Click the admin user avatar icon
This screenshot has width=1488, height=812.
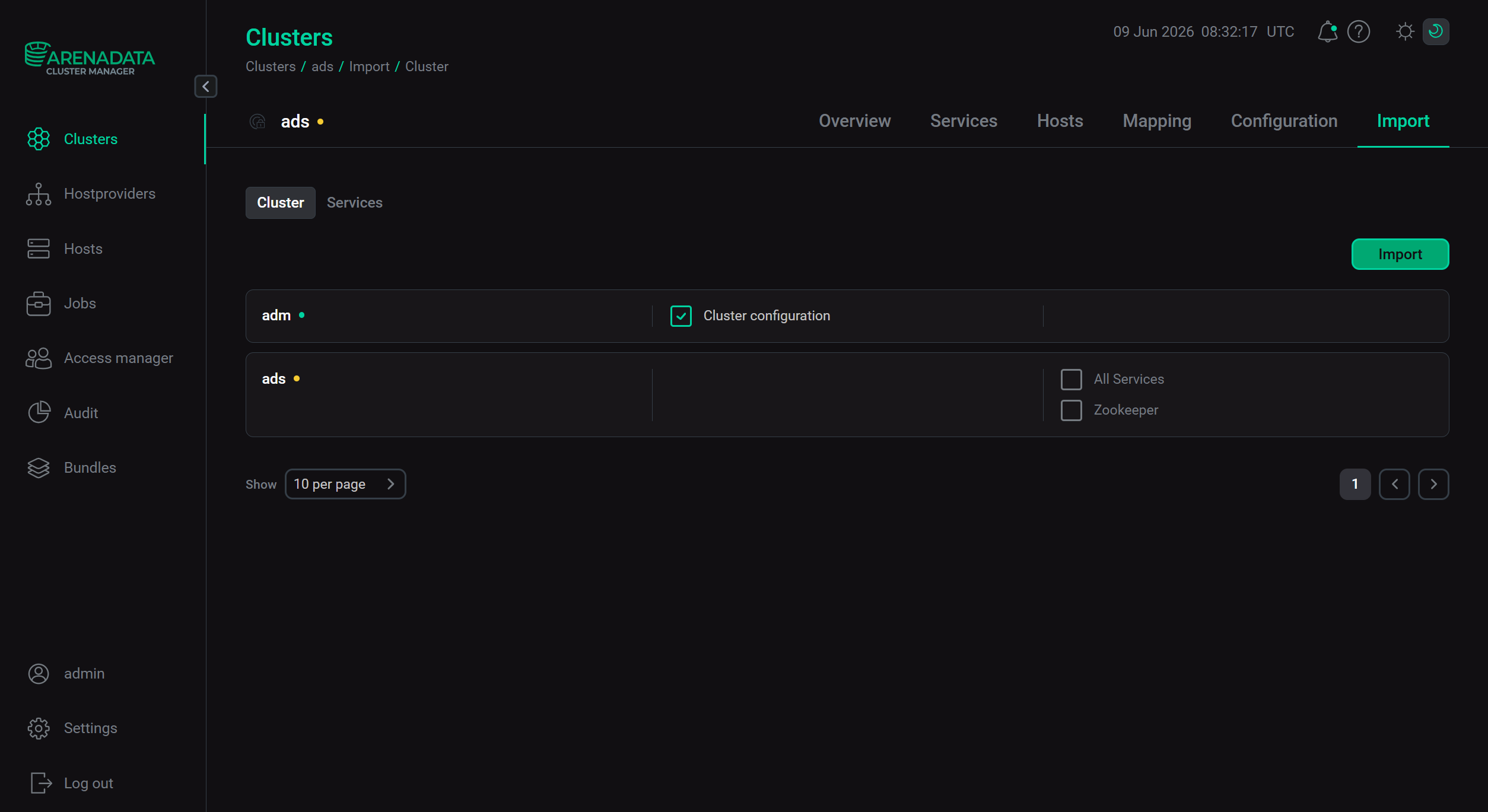(39, 674)
